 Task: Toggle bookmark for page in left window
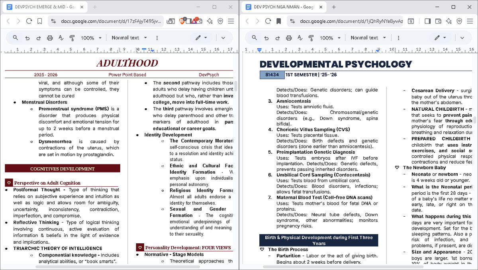tap(39, 21)
